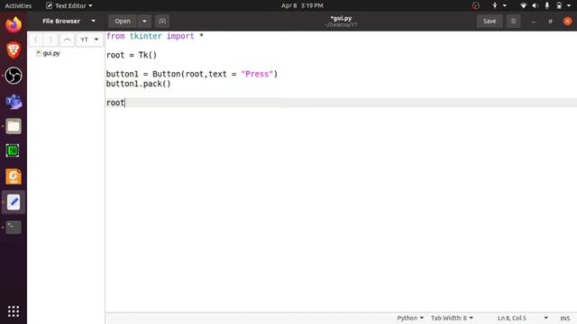Open OBS Studio from the dock
The height and width of the screenshot is (324, 577).
click(x=14, y=76)
